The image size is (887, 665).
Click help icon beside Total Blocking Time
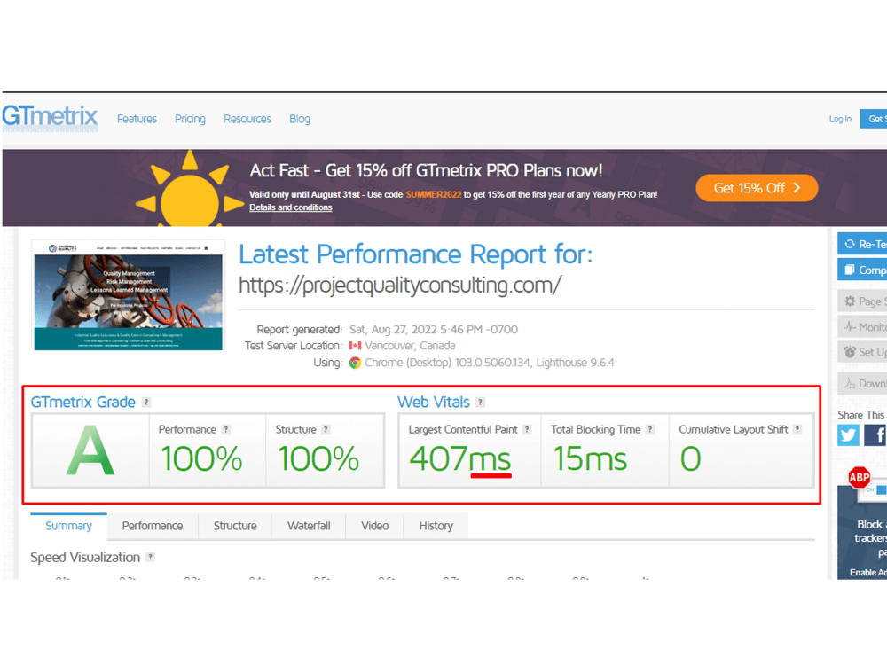[650, 429]
